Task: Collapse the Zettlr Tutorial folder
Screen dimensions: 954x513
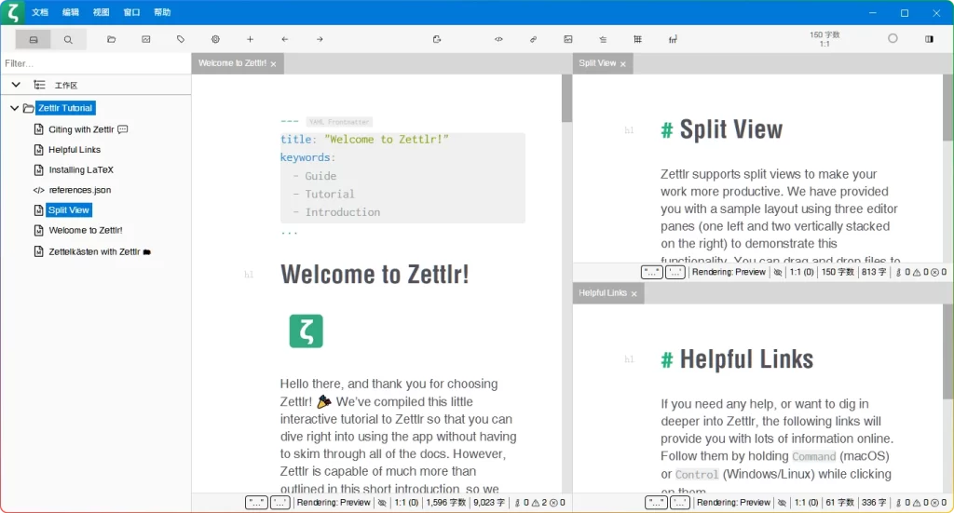Action: tap(14, 108)
